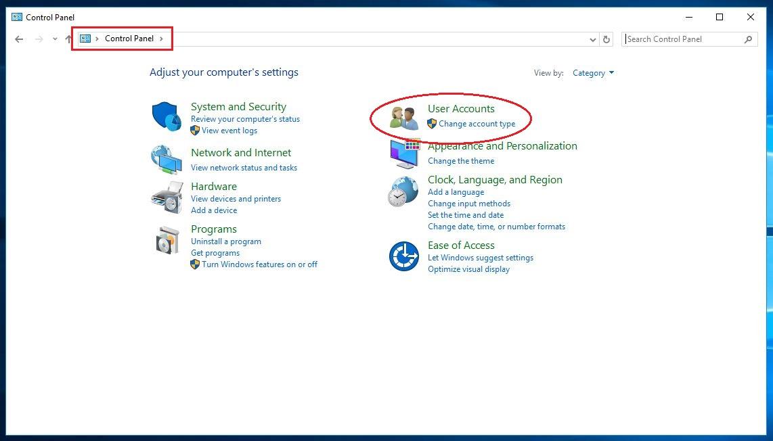The height and width of the screenshot is (441, 773).
Task: Click the User Accounts people icon
Action: pos(403,118)
